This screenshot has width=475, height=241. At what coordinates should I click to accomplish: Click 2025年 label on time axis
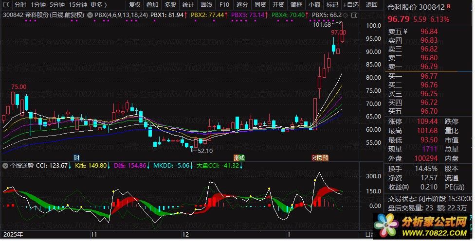[13, 234]
